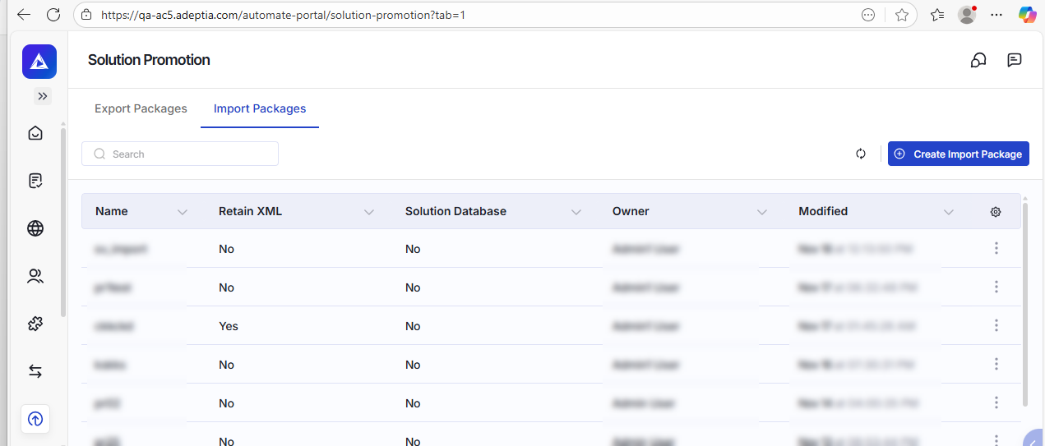Open the browser favorites list icon
The height and width of the screenshot is (446, 1045).
tap(937, 15)
